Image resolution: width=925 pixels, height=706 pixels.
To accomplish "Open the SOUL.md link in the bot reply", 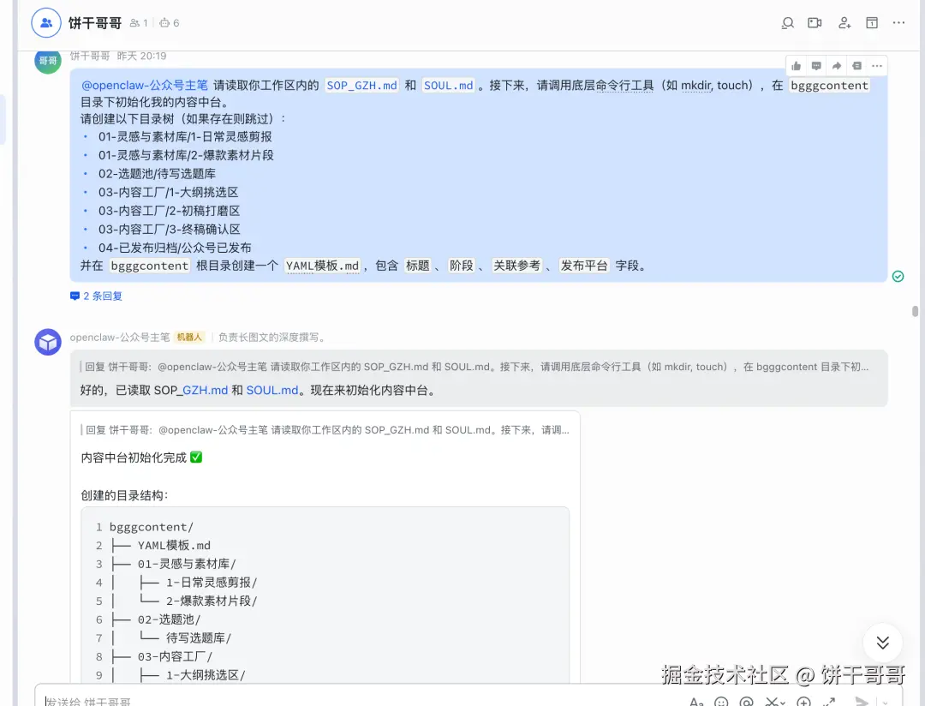I will [272, 390].
